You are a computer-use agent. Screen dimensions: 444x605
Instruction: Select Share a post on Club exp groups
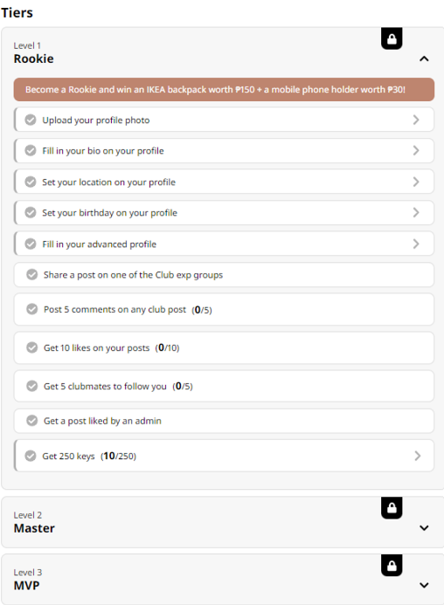pyautogui.click(x=224, y=275)
